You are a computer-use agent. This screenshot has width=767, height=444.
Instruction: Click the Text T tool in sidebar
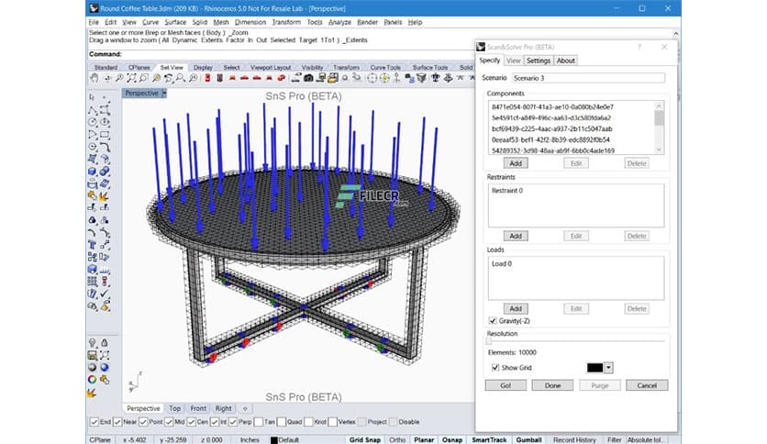tap(93, 245)
